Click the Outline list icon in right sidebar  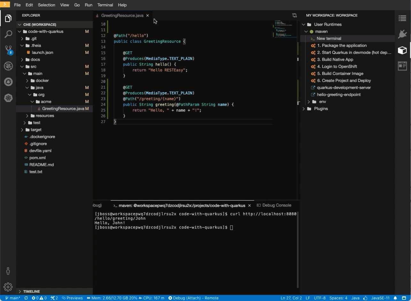point(402,18)
